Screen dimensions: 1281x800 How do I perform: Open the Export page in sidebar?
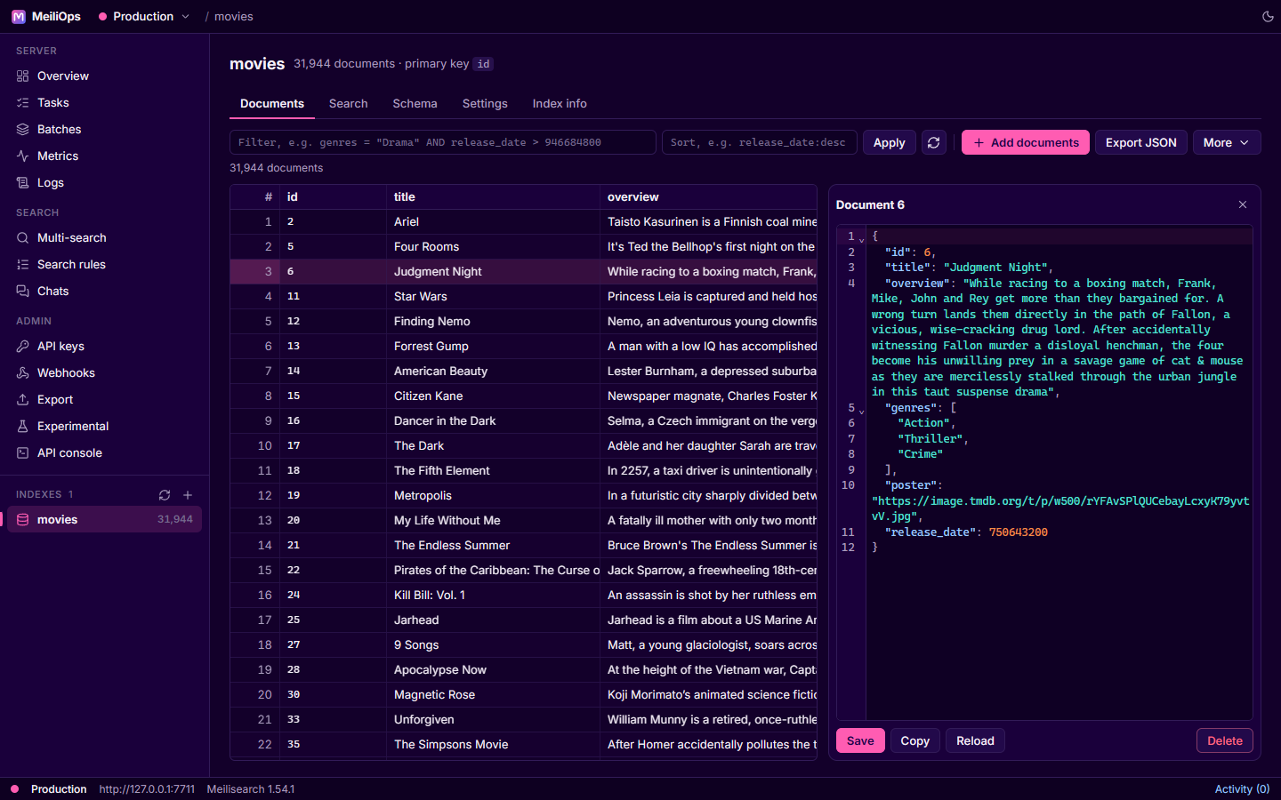[x=105, y=400]
